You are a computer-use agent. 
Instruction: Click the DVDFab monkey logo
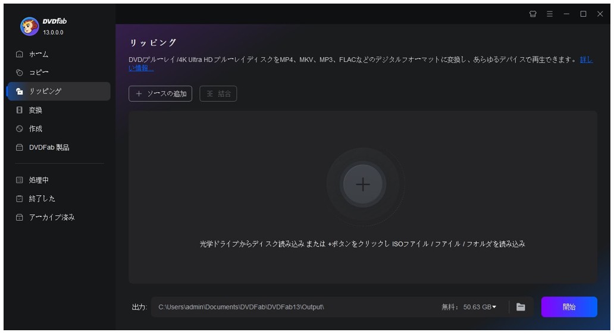point(29,26)
